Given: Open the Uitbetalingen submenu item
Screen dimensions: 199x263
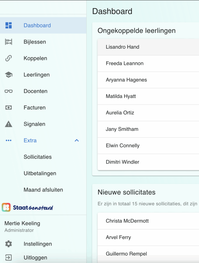Looking at the screenshot, I should [x=40, y=173].
